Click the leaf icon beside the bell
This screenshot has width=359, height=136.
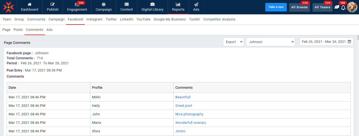pos(337,7)
